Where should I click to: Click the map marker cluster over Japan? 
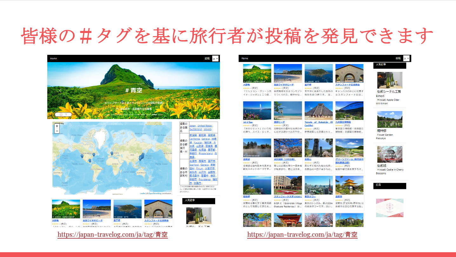pos(142,157)
